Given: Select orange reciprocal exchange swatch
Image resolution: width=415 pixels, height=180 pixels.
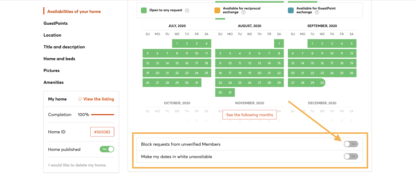Looking at the screenshot, I should click(x=217, y=10).
